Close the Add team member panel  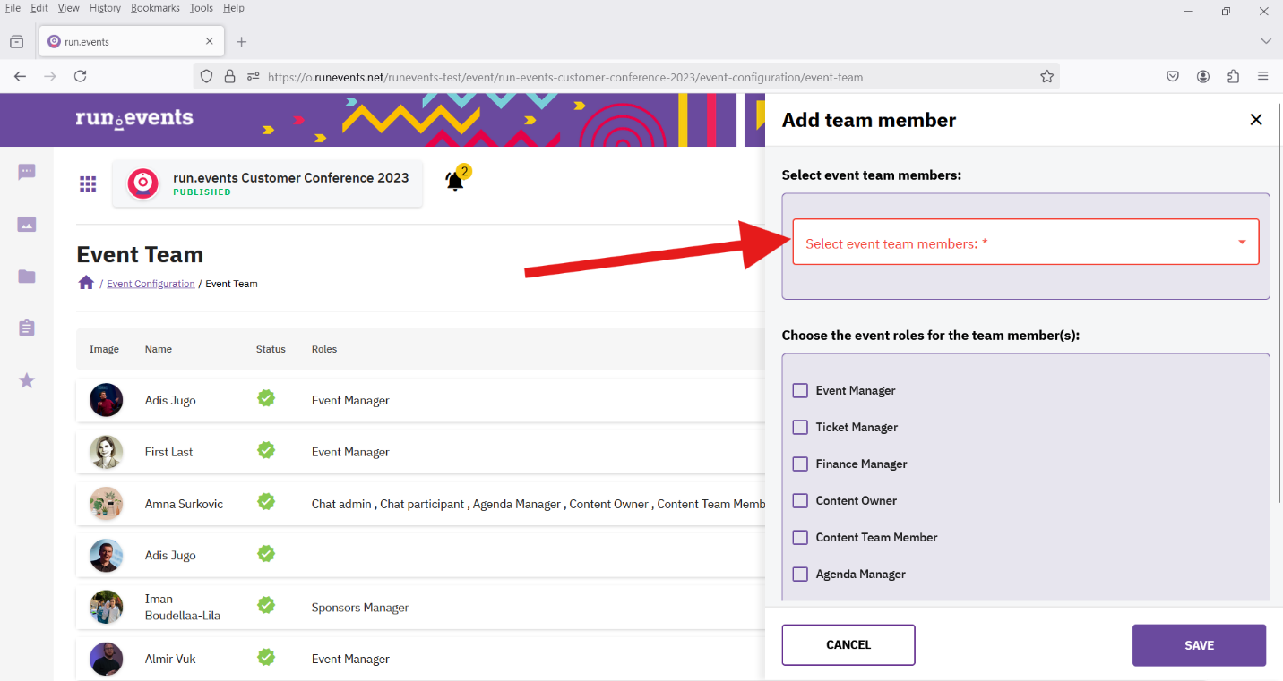point(1256,120)
